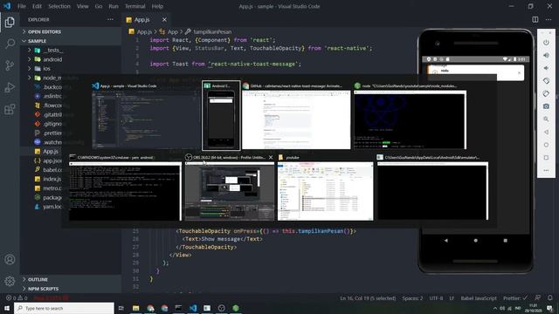
Task: Switch to the youtube folder window thumbnail
Action: 326,188
